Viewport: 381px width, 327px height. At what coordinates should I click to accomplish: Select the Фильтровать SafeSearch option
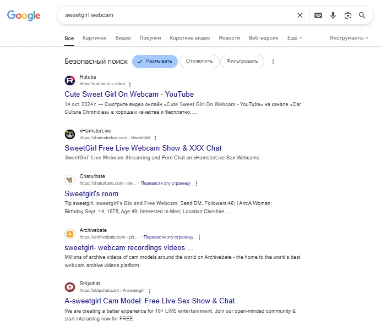[242, 62]
